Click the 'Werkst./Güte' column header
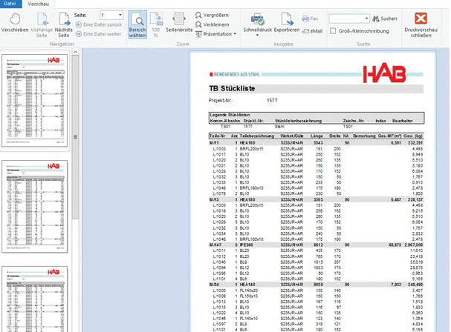 292,136
